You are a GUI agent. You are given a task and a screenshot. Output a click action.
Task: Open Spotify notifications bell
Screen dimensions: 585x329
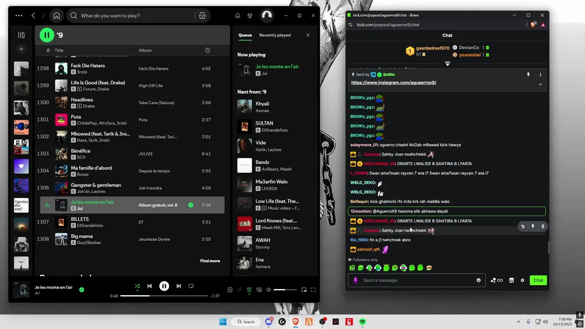[x=238, y=16]
